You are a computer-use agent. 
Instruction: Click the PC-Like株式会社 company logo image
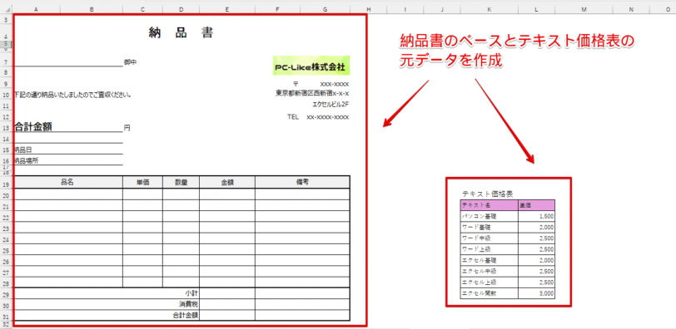311,66
